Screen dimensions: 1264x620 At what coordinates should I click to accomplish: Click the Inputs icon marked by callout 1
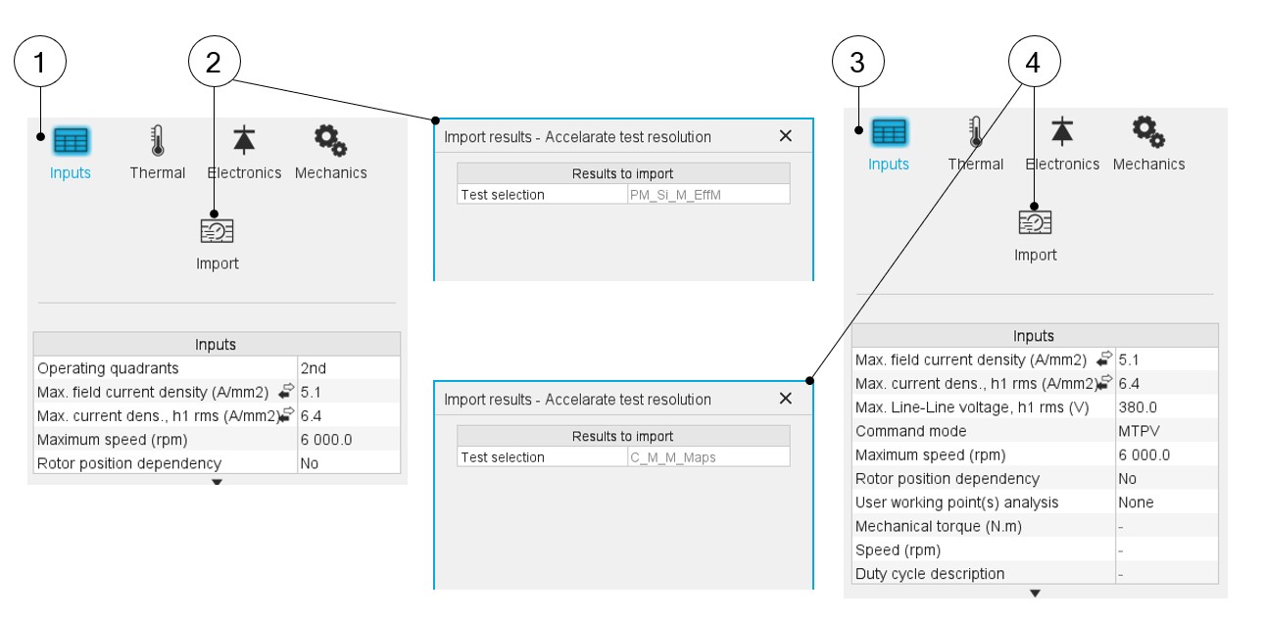[x=70, y=142]
